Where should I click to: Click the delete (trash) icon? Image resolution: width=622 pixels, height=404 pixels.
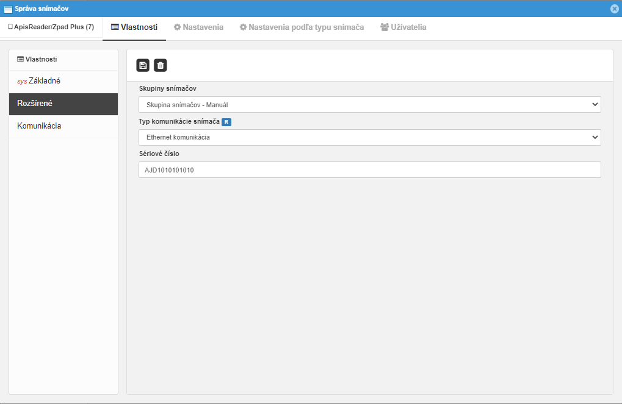click(x=161, y=65)
